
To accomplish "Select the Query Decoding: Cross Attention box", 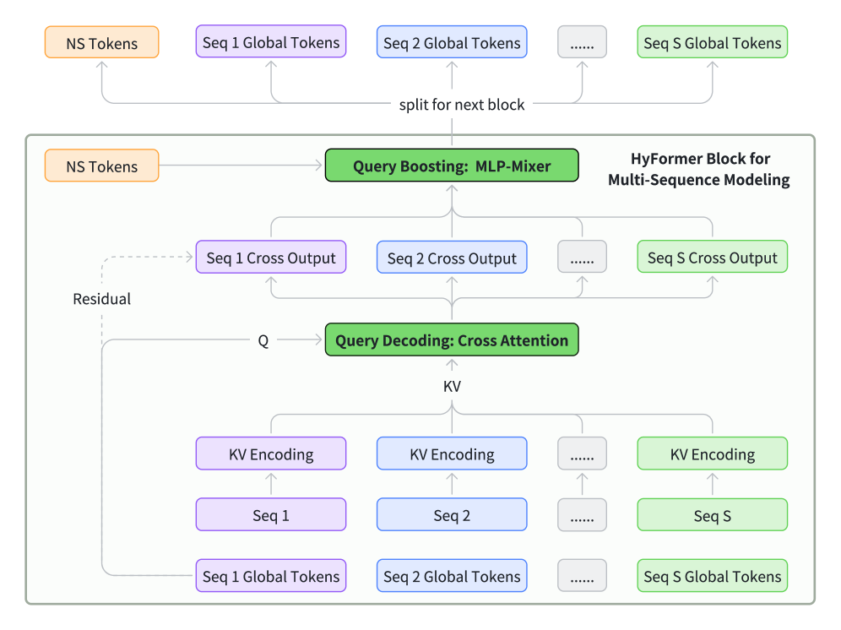I will click(x=452, y=340).
